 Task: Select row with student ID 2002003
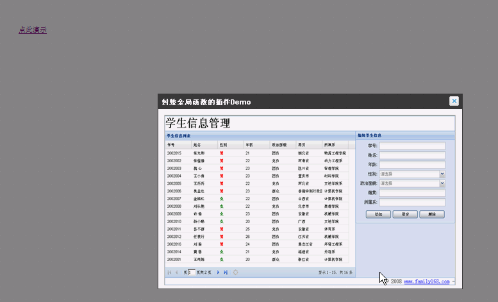coord(257,169)
